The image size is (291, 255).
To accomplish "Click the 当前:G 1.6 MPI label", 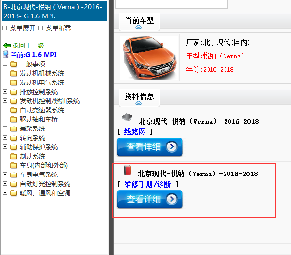I will tap(33, 55).
